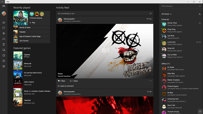Select offline friend Storm Yeti
Screen dimensions: 203x114
coord(181,106)
